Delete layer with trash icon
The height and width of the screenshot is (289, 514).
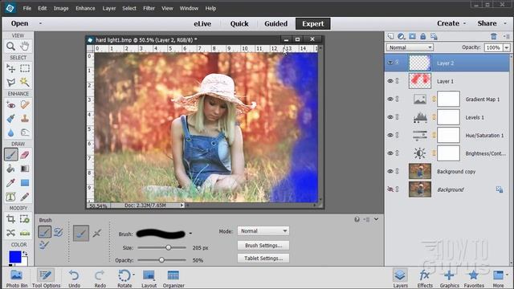(x=494, y=36)
